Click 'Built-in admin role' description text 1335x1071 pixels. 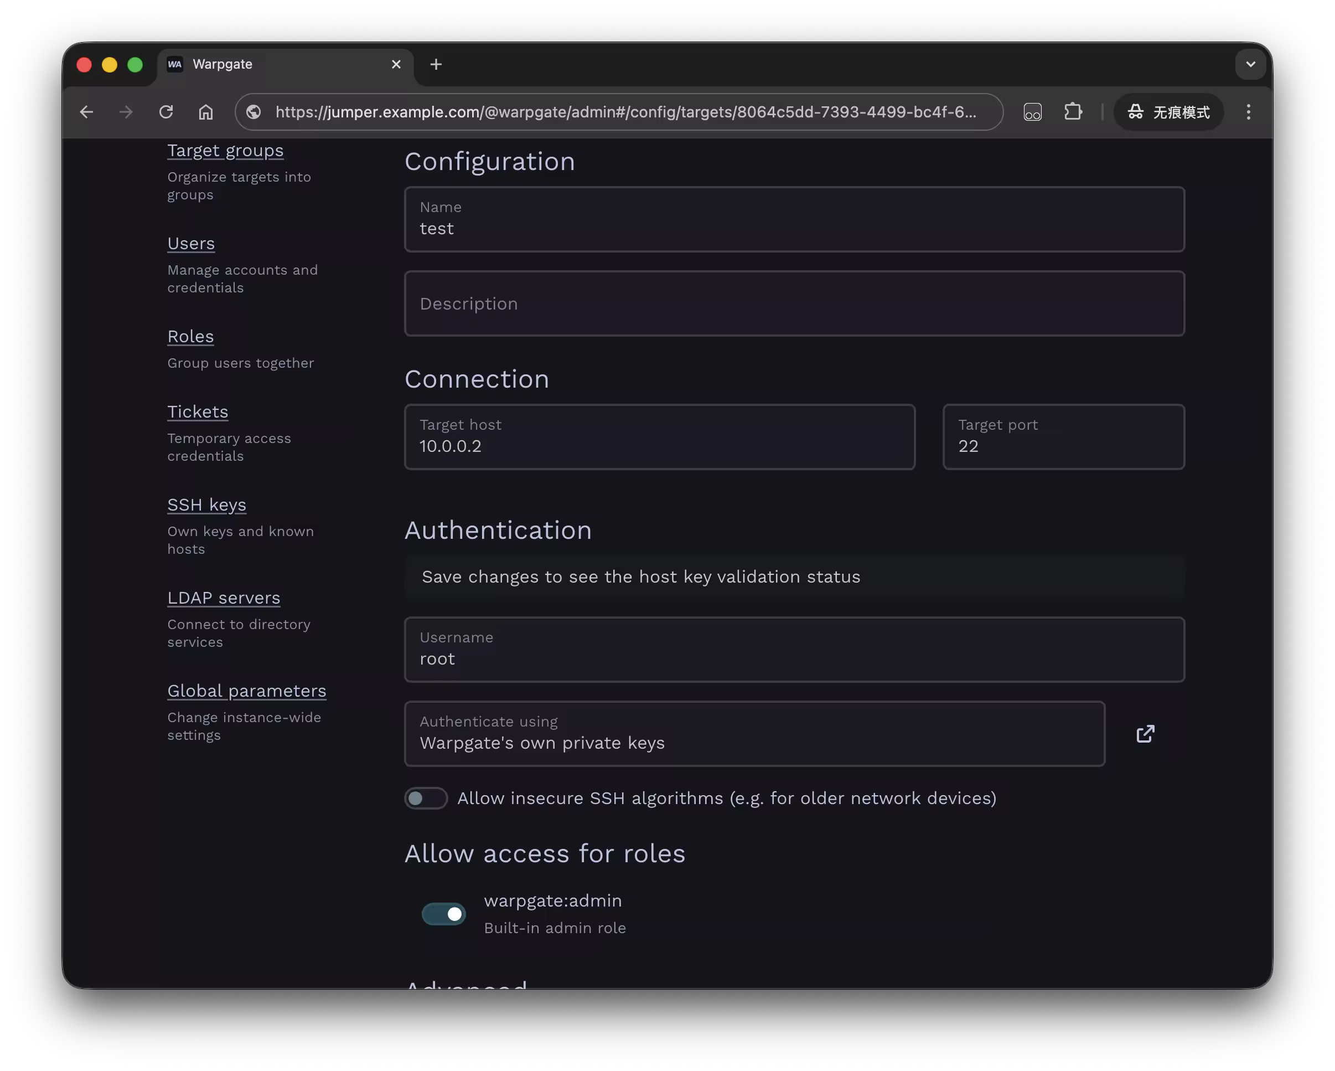pos(555,928)
